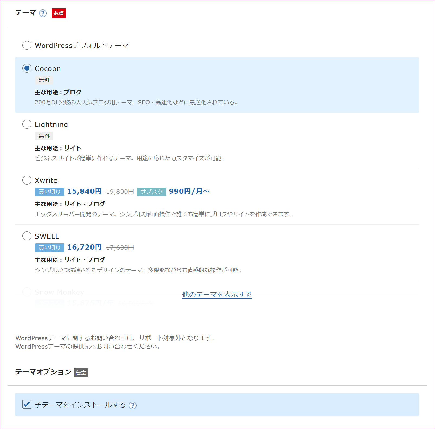Click the subscription price 990円/月～

tap(189, 191)
